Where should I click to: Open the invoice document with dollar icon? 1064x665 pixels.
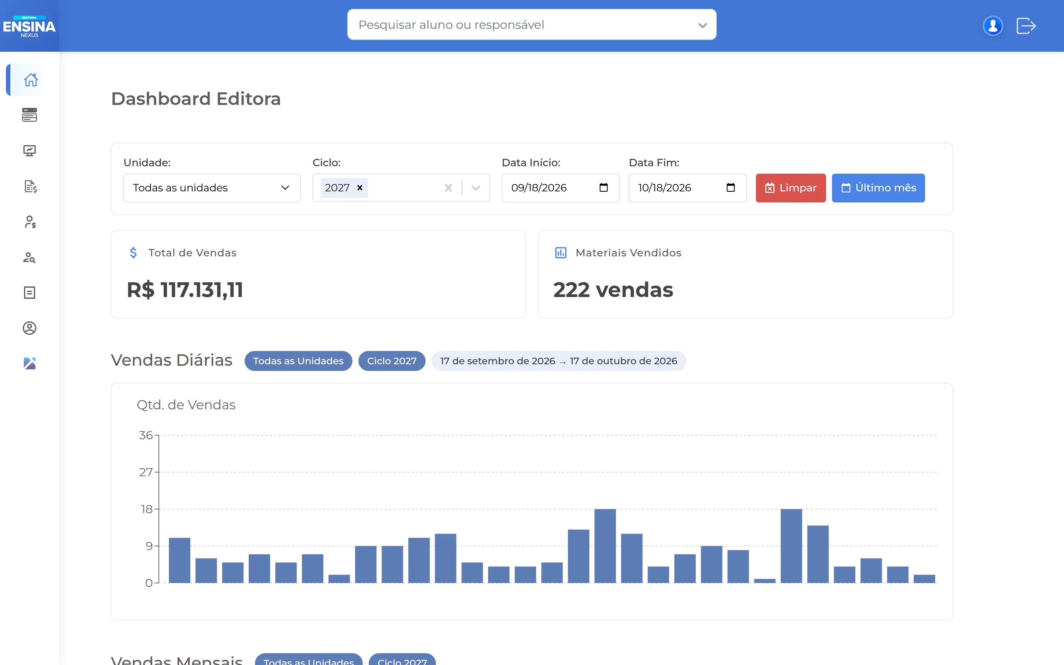click(30, 186)
